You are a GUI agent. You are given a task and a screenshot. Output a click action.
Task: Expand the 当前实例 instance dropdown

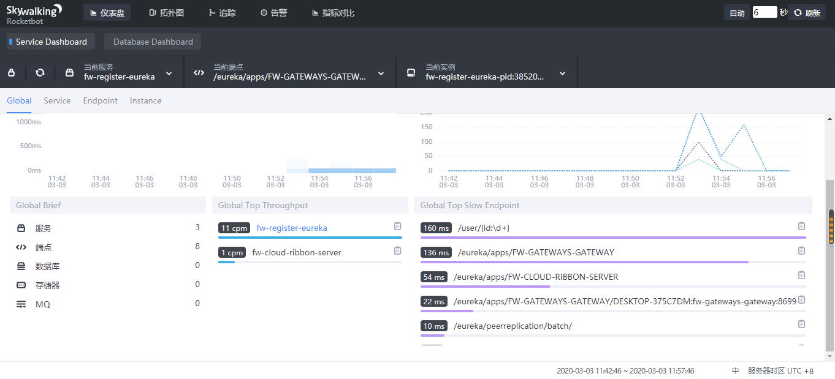[x=562, y=73]
